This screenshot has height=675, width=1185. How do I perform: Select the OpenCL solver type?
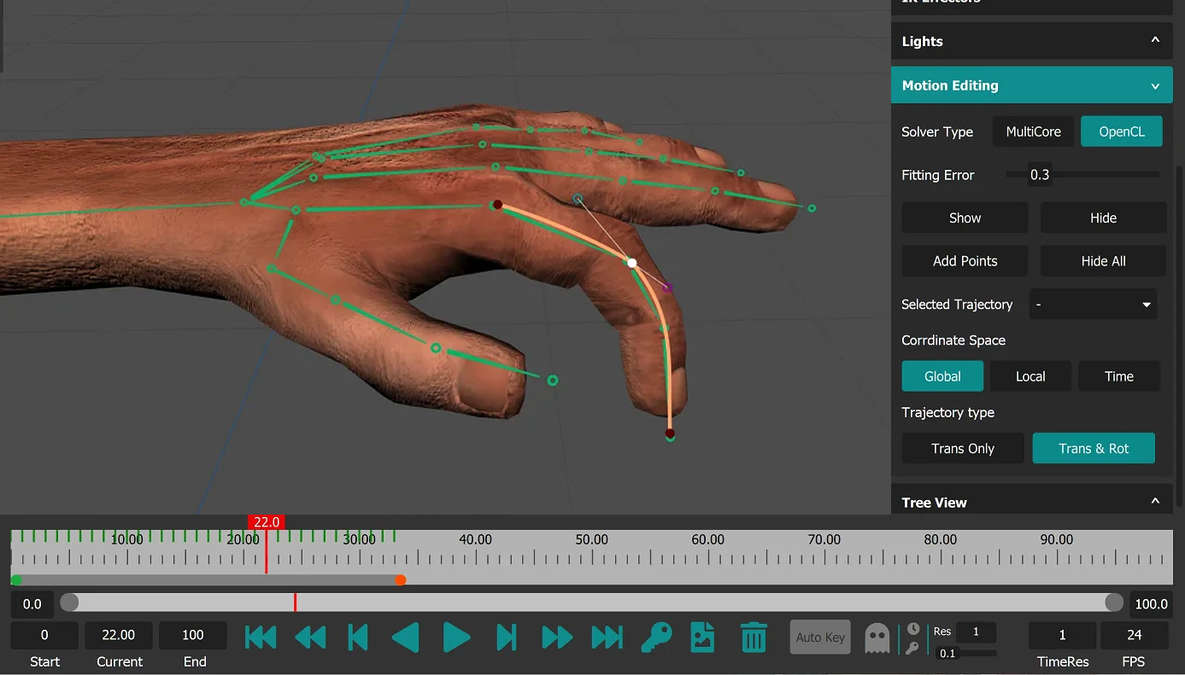1122,131
